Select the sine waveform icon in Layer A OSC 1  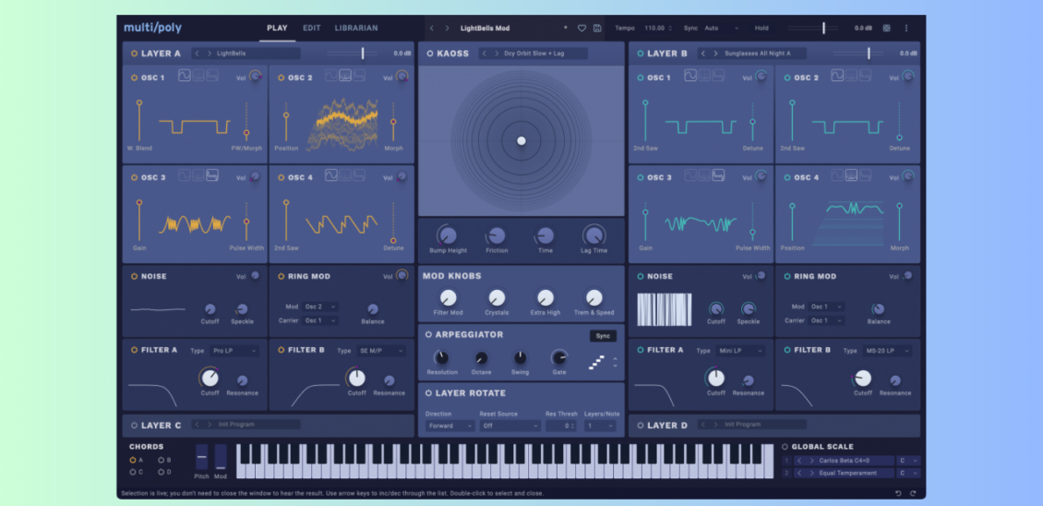tap(185, 76)
